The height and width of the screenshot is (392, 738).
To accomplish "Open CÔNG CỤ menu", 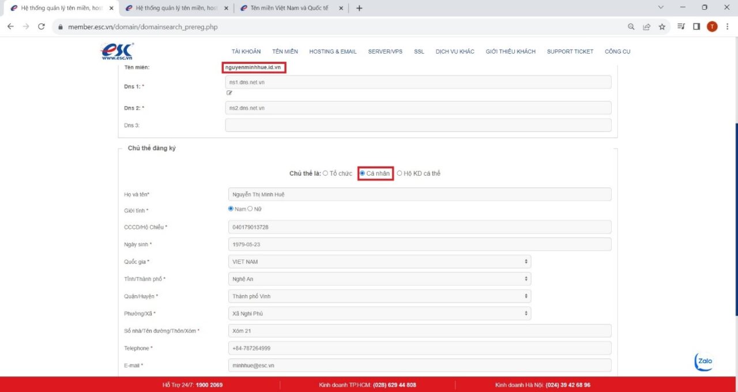I will pos(617,51).
